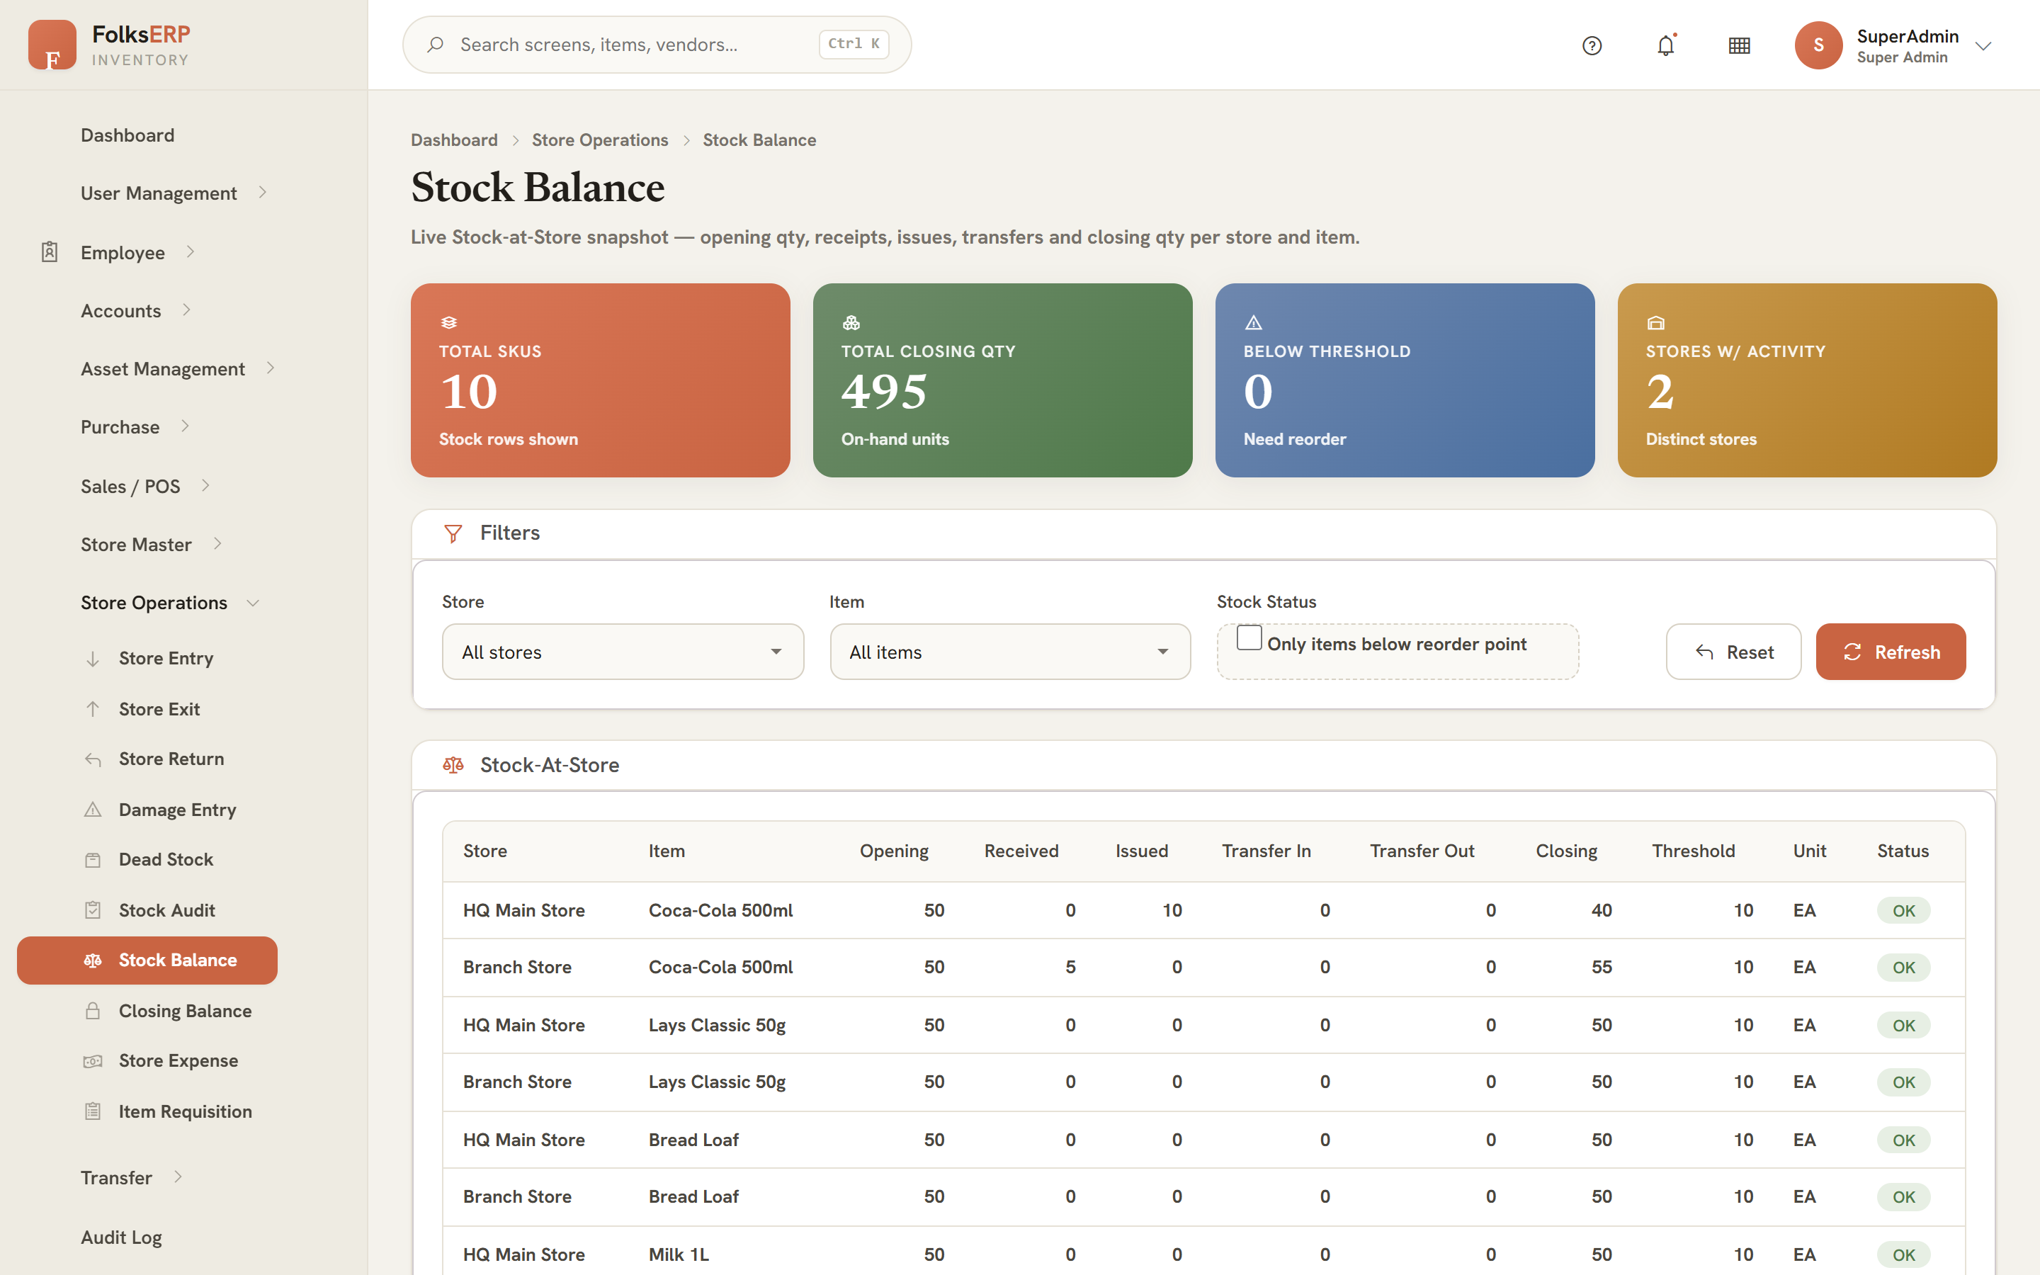The height and width of the screenshot is (1275, 2040).
Task: Click the Stock Balance breadcrumb
Action: click(759, 140)
